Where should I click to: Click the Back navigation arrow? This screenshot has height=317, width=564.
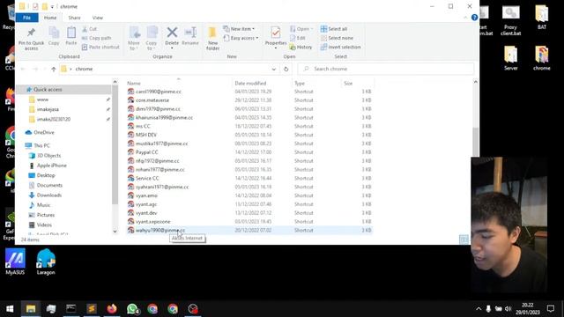23,69
